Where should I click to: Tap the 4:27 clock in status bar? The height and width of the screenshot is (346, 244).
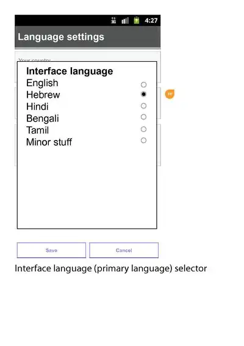[x=151, y=21]
